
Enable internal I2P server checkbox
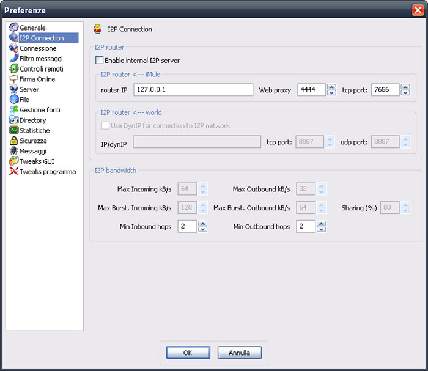[100, 61]
